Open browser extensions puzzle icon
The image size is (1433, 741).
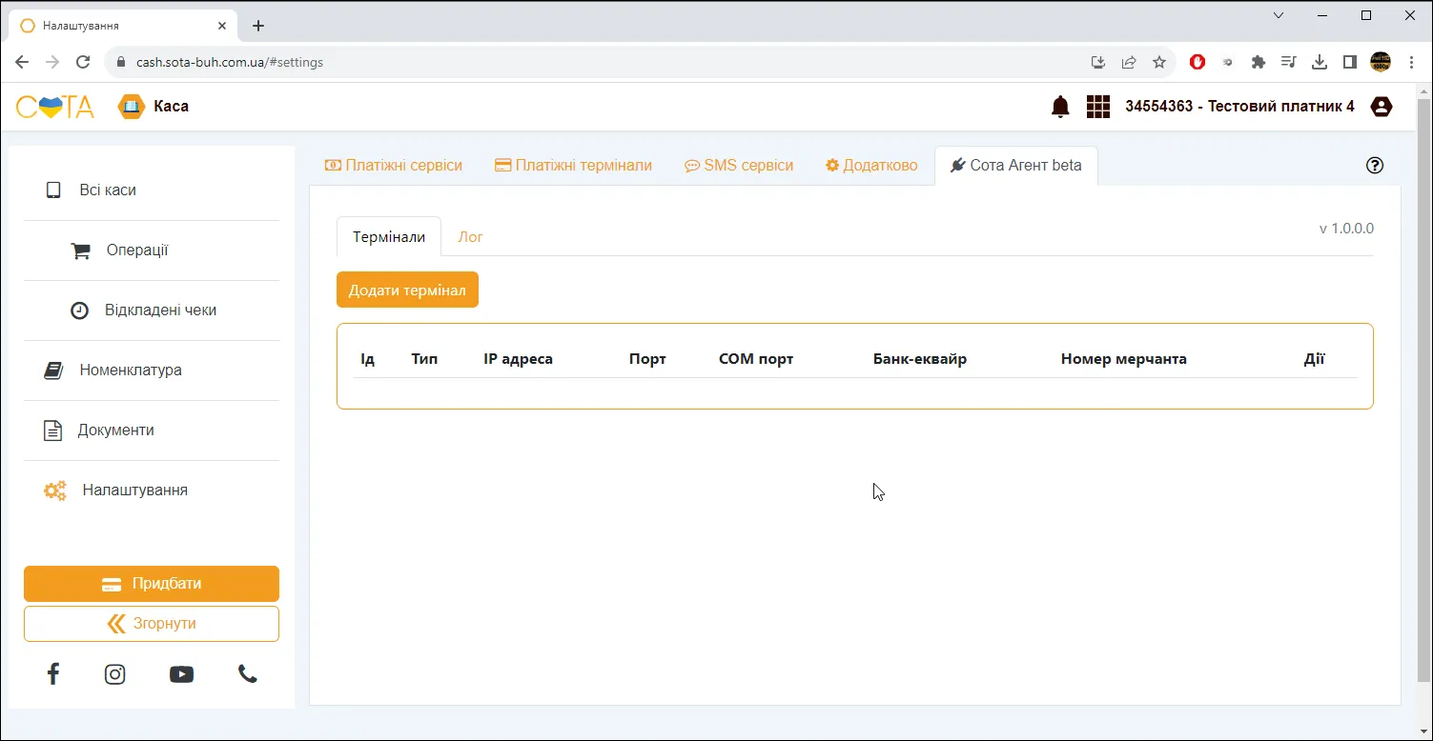tap(1259, 62)
